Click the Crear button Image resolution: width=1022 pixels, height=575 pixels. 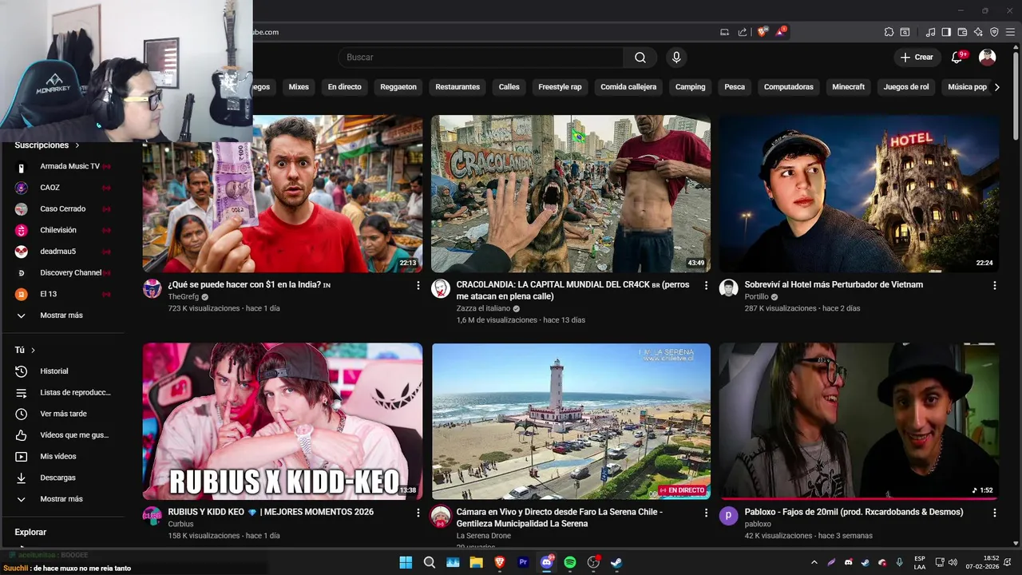pos(917,57)
